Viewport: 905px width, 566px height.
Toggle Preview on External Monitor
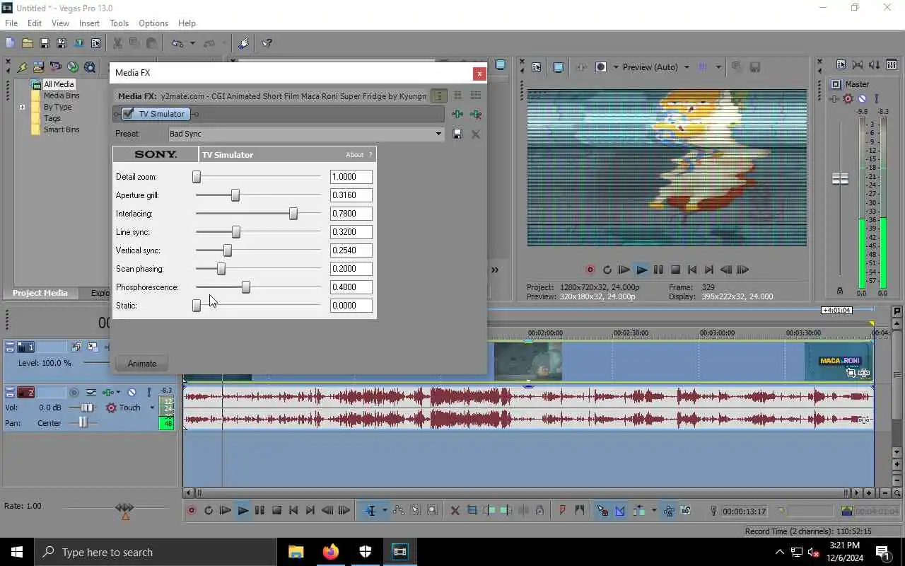(x=559, y=67)
